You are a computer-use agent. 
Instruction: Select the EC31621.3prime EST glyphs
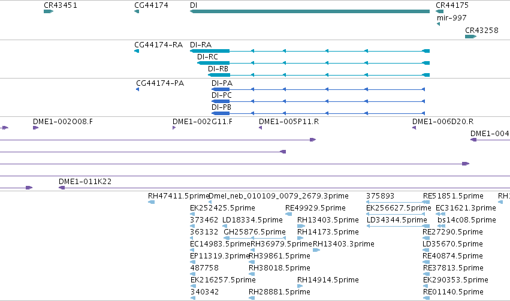coord(440,214)
